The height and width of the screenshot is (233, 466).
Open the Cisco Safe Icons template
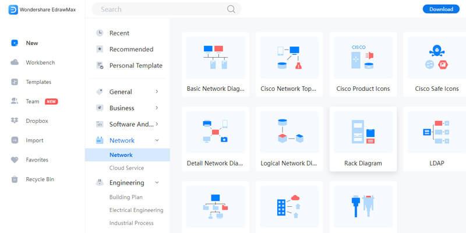[x=435, y=65]
